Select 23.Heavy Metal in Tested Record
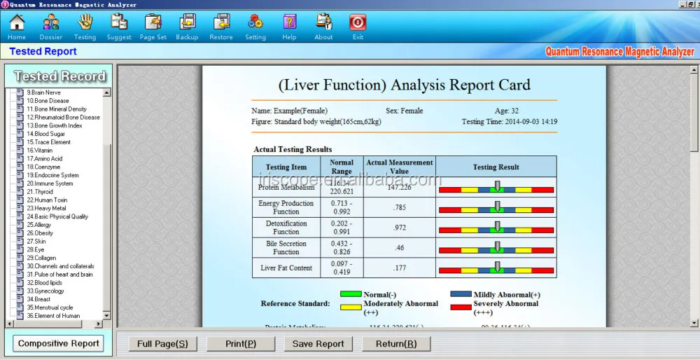This screenshot has height=360, width=700. tap(46, 209)
